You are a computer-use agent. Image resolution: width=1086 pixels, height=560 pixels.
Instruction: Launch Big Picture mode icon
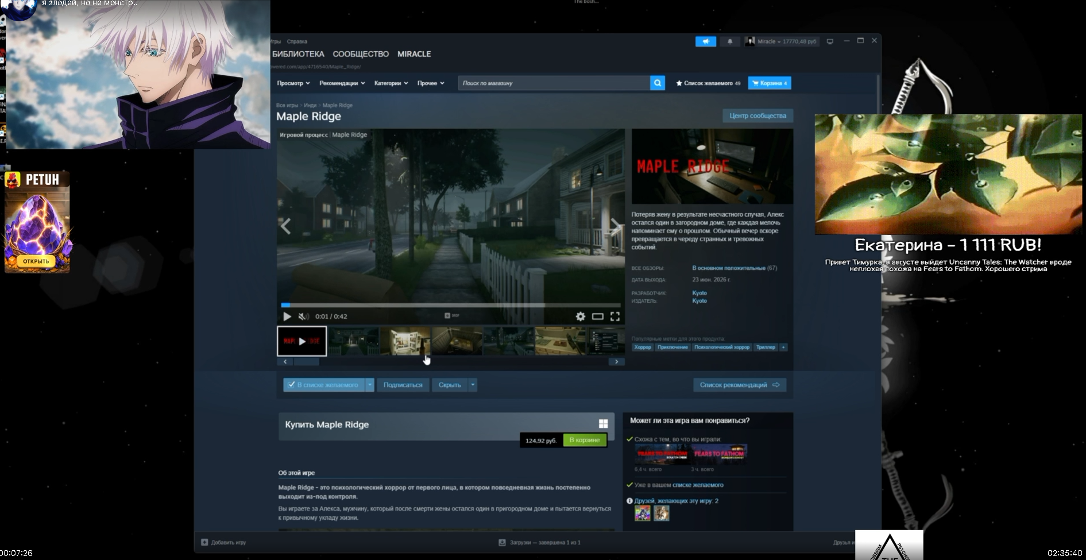pos(830,41)
